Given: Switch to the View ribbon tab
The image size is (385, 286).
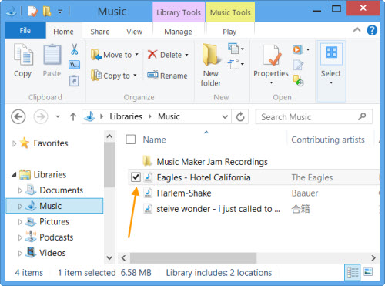Looking at the screenshot, I should 134,32.
